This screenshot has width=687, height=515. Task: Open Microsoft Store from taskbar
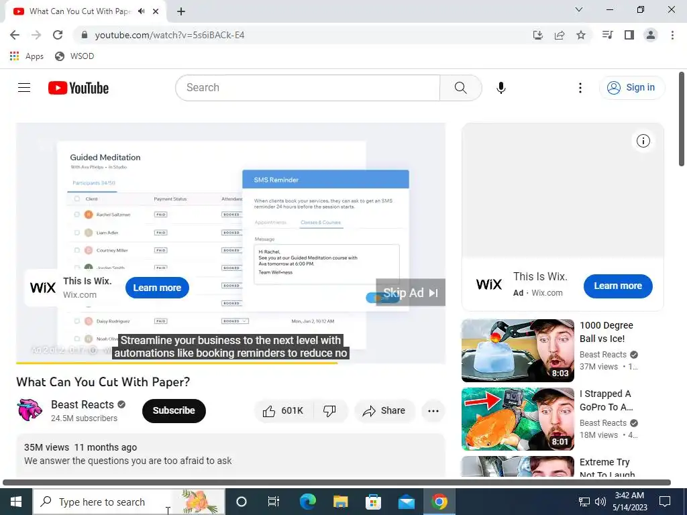point(373,502)
